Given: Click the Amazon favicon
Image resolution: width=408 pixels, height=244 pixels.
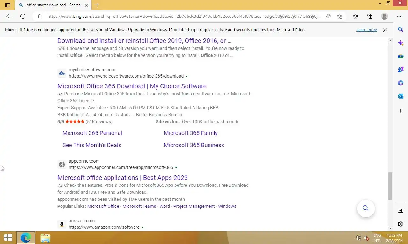Looking at the screenshot, I should pyautogui.click(x=62, y=224).
